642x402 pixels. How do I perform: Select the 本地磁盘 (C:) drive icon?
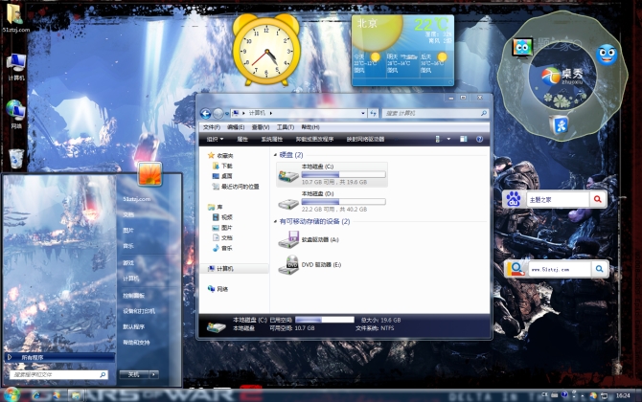(x=288, y=175)
